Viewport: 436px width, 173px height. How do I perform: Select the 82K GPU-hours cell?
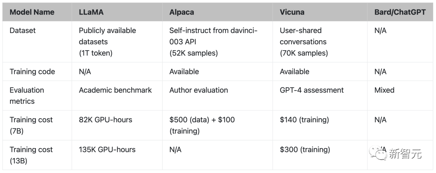click(105, 120)
